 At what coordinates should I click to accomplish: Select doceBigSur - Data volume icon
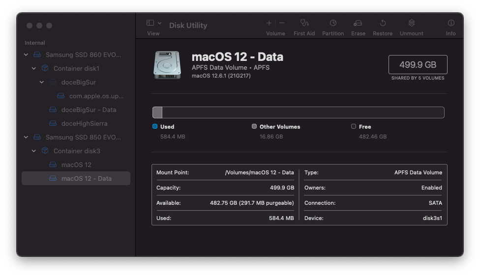pos(53,110)
